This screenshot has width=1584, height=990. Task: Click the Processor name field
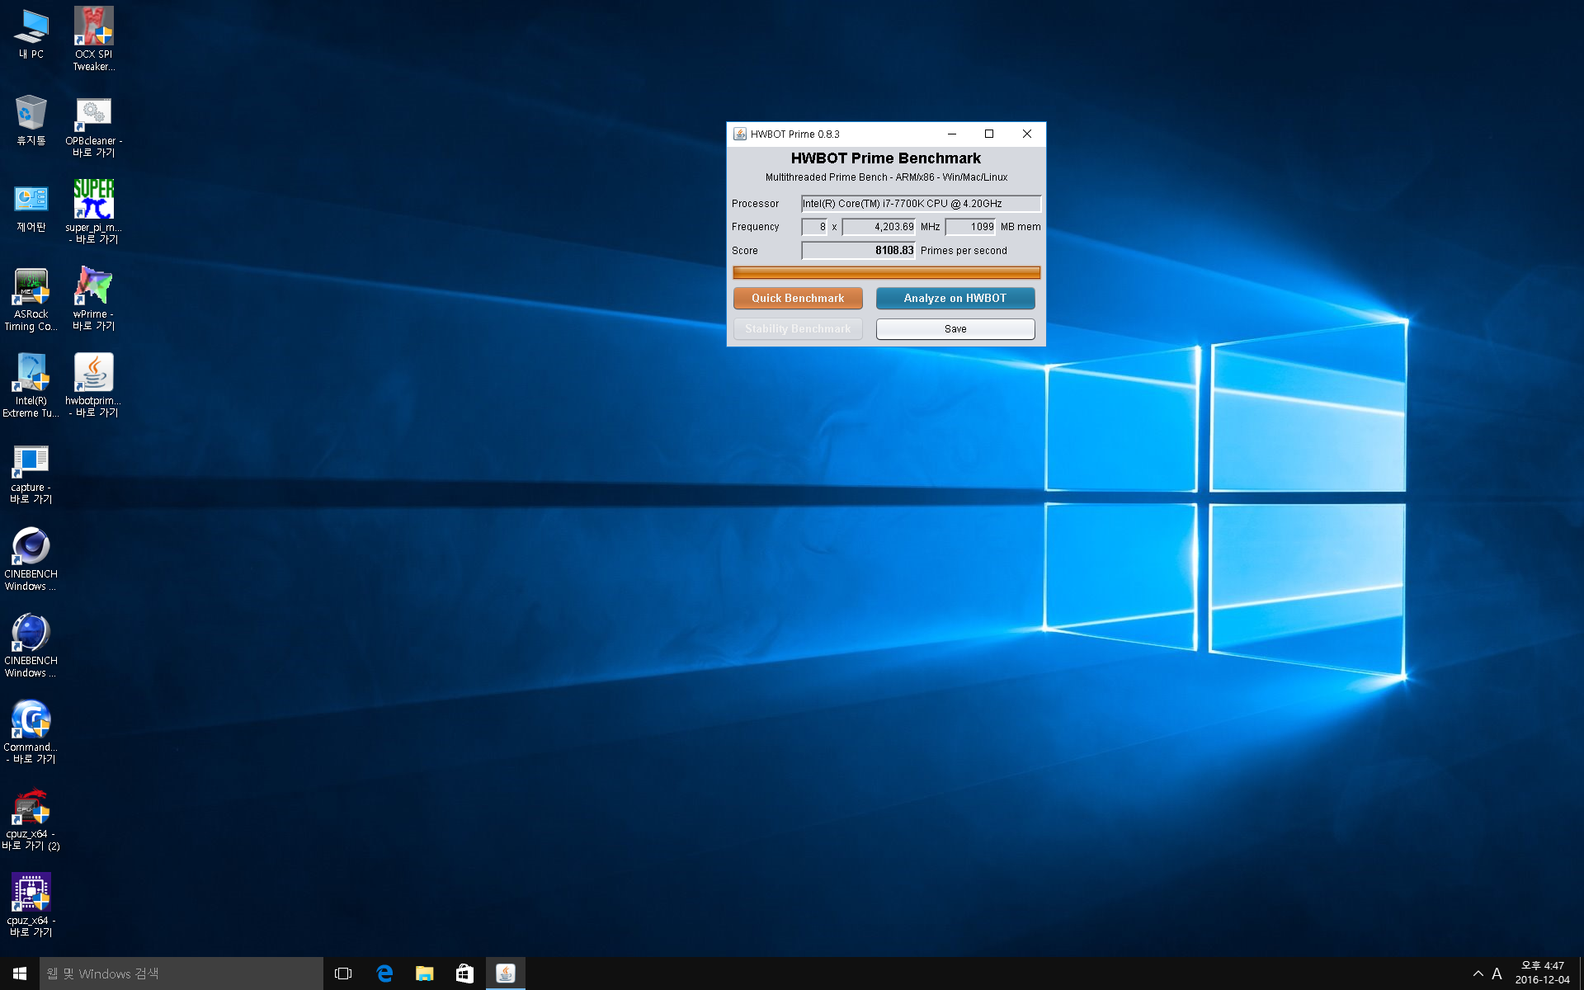pyautogui.click(x=921, y=203)
